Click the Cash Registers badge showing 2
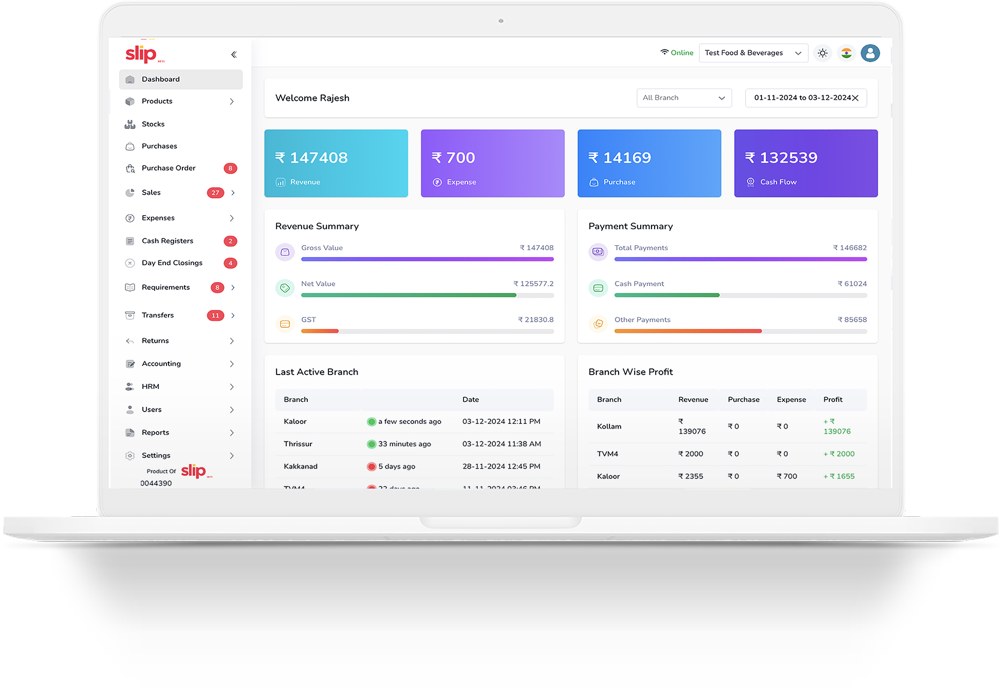This screenshot has height=688, width=1002. pos(230,241)
